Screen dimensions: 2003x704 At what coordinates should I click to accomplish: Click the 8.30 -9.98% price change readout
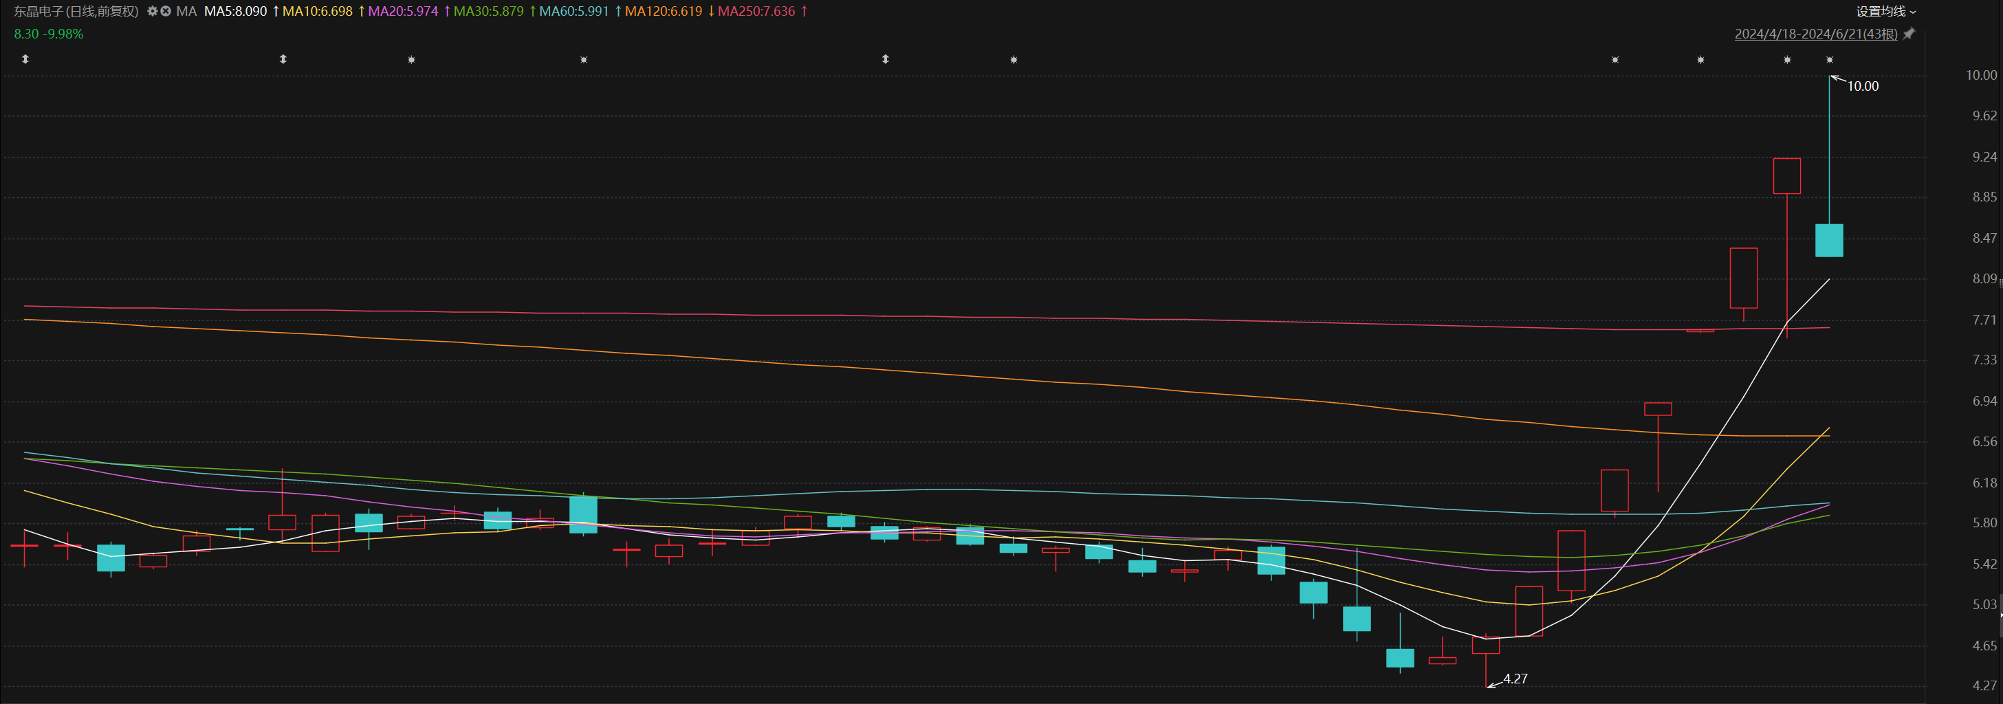click(48, 34)
